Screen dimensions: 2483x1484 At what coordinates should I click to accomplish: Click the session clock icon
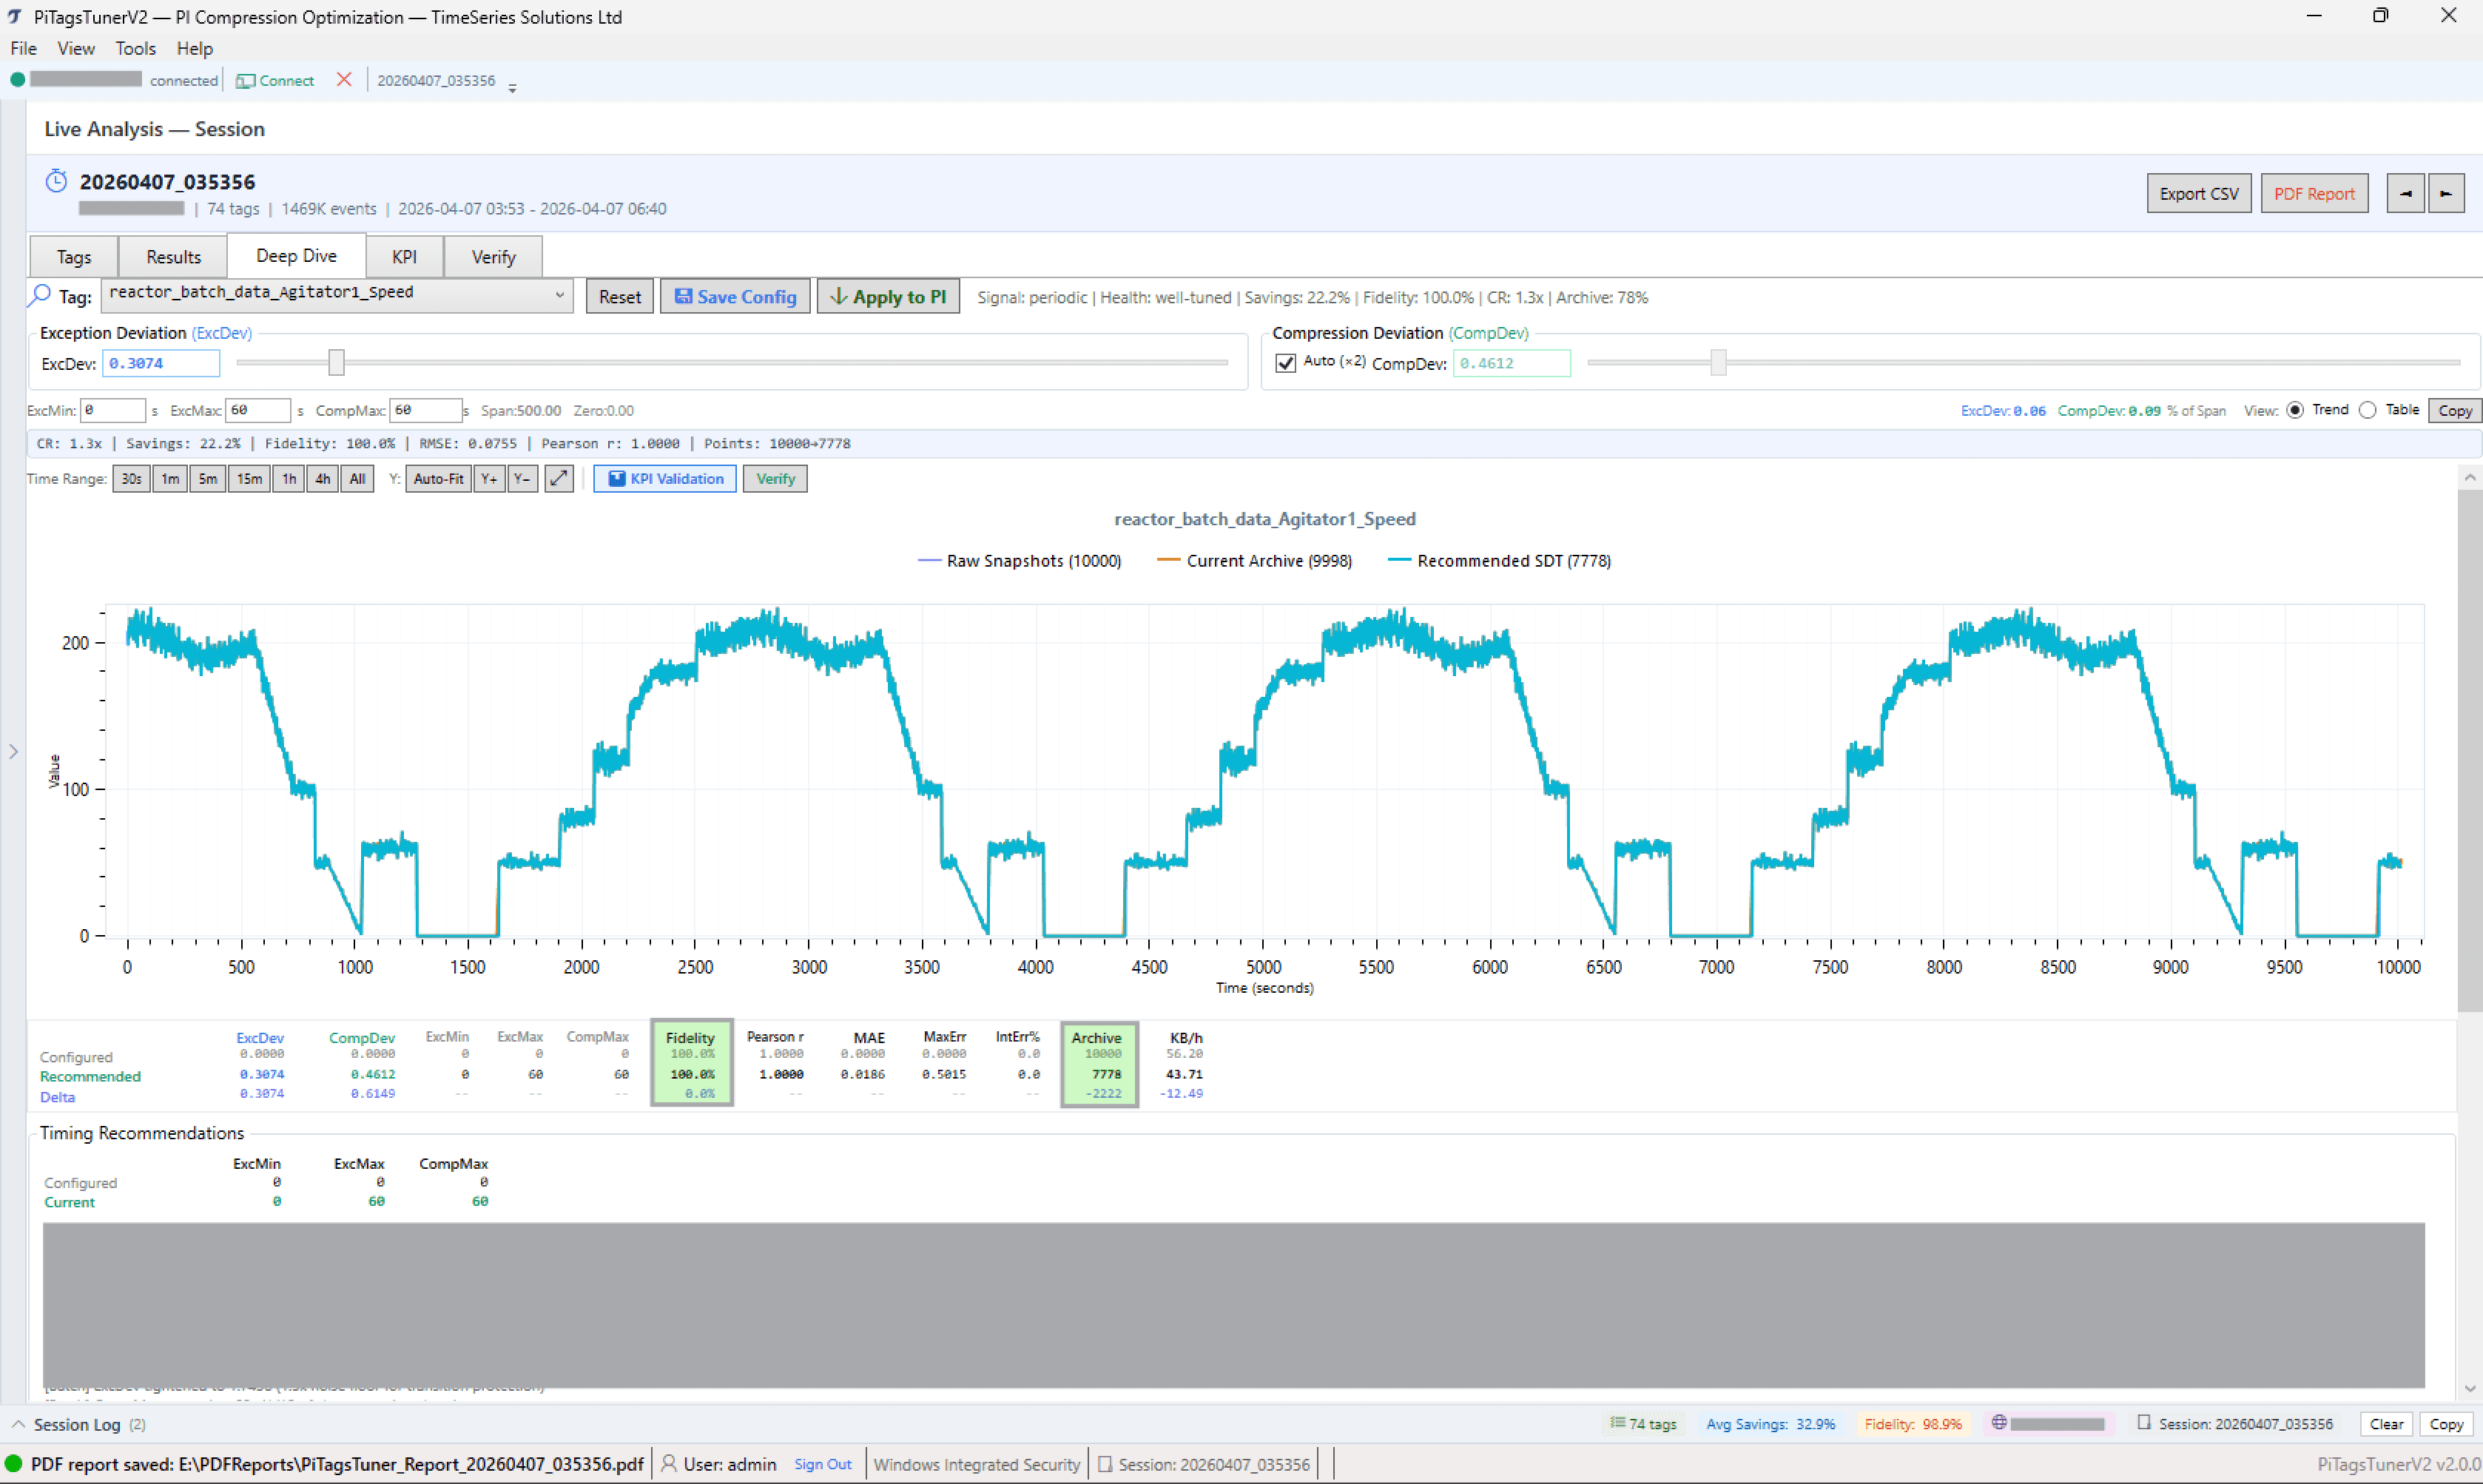[56, 181]
